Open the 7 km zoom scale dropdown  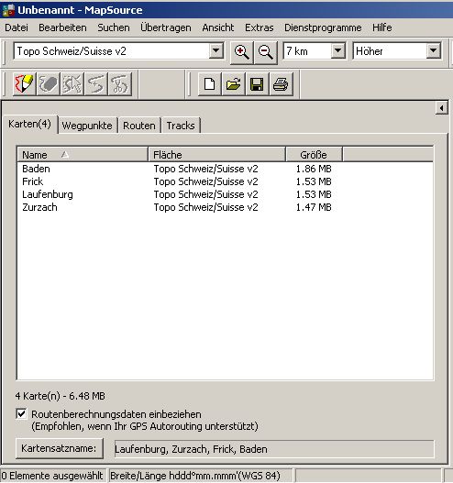[x=338, y=50]
